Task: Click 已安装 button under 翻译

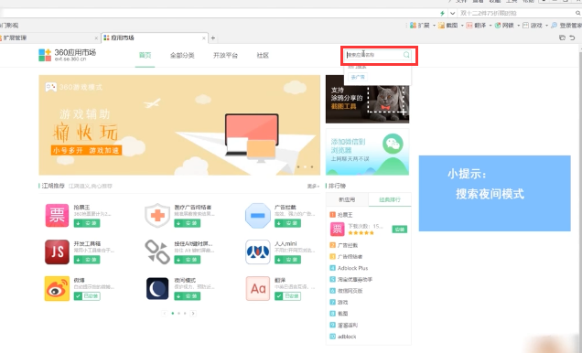Action: tap(287, 296)
